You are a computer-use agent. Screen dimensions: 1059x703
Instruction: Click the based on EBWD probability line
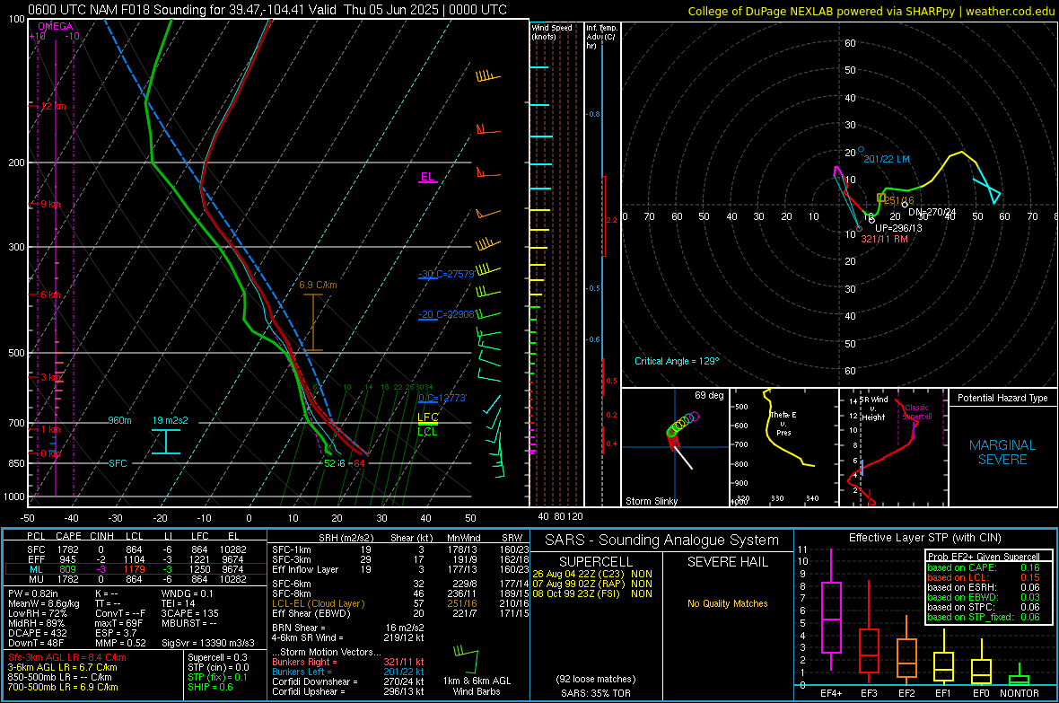[x=984, y=598]
